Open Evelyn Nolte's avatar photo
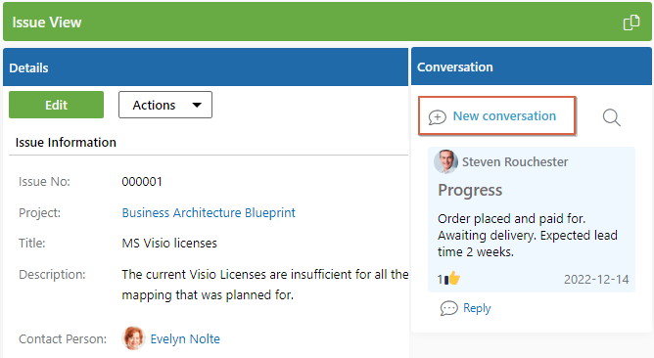The image size is (654, 358). click(133, 338)
